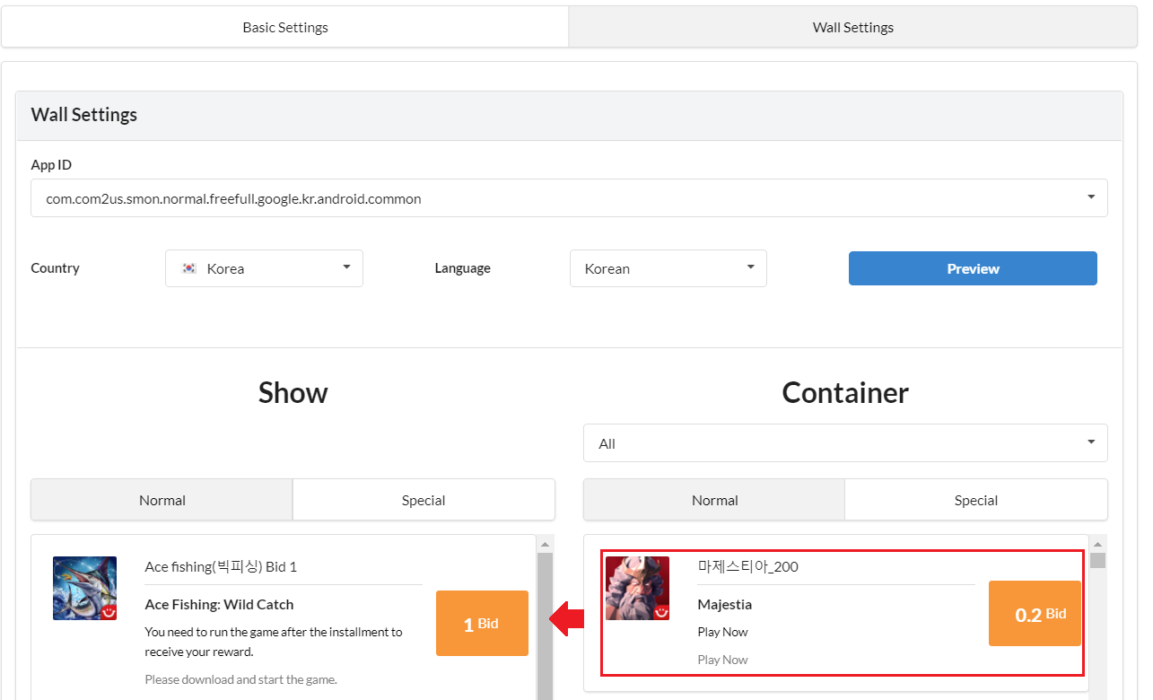Select the Normal tab under Show

[x=162, y=500]
